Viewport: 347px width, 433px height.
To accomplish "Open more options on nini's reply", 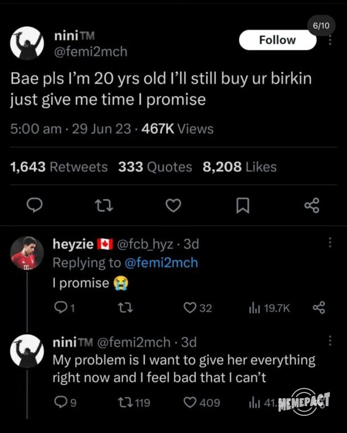I will click(329, 341).
